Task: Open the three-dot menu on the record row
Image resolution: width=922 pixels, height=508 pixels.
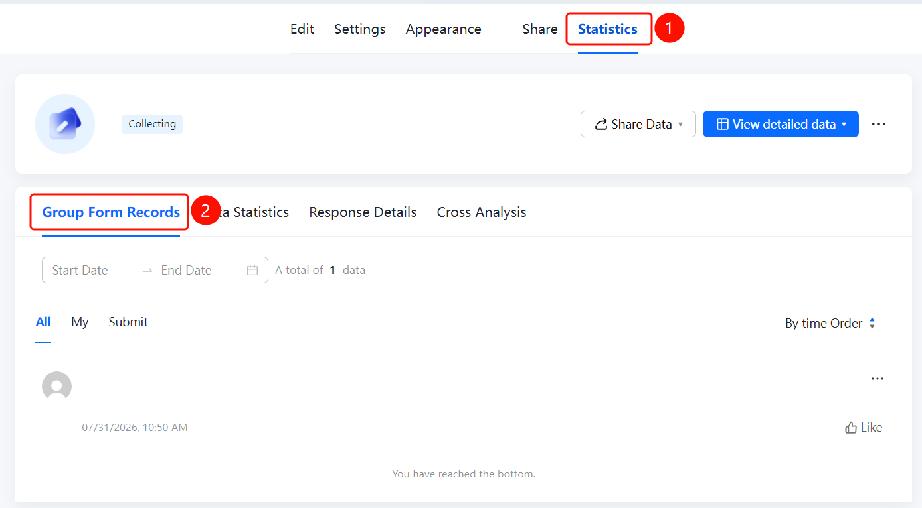Action: 877,379
